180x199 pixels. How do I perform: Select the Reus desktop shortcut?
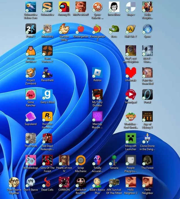[114, 29]
